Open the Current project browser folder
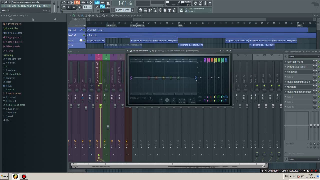The image size is (320, 180). 14,24
